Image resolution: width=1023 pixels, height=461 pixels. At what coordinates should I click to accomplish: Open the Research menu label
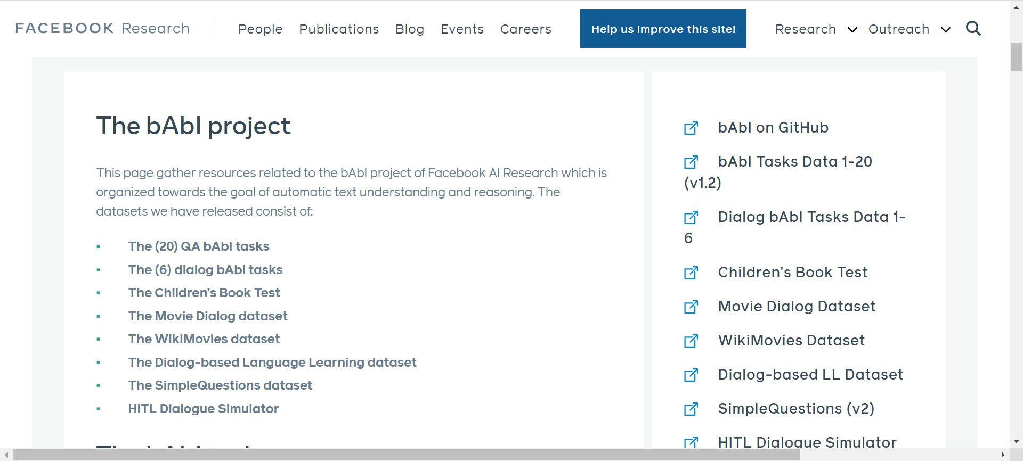point(806,29)
